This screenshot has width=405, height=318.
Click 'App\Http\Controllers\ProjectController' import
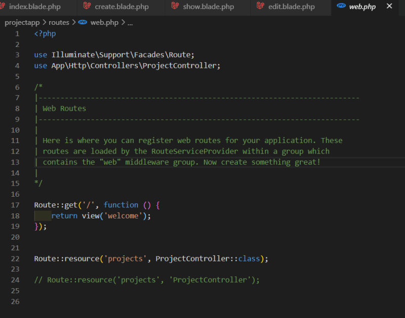click(x=134, y=66)
